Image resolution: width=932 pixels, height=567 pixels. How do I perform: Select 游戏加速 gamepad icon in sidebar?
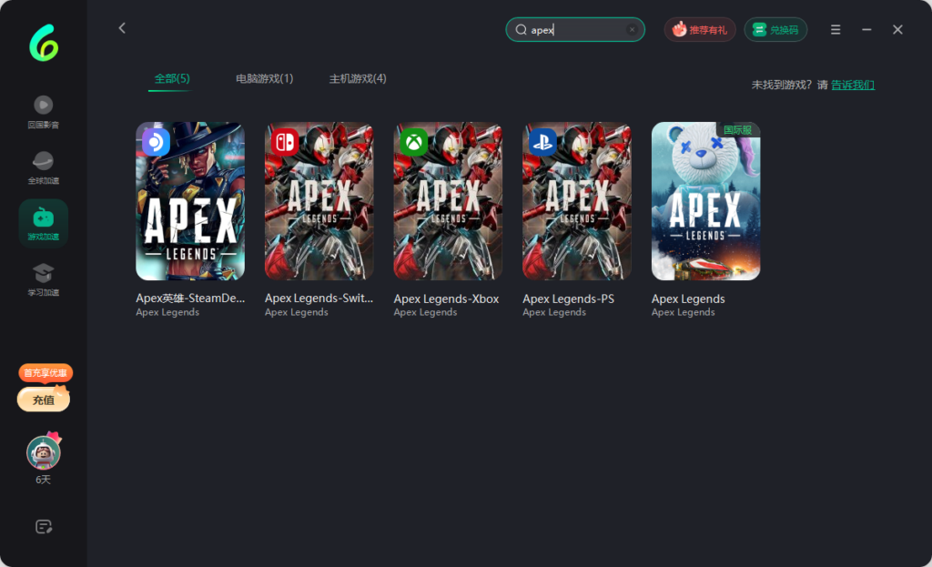tap(43, 218)
